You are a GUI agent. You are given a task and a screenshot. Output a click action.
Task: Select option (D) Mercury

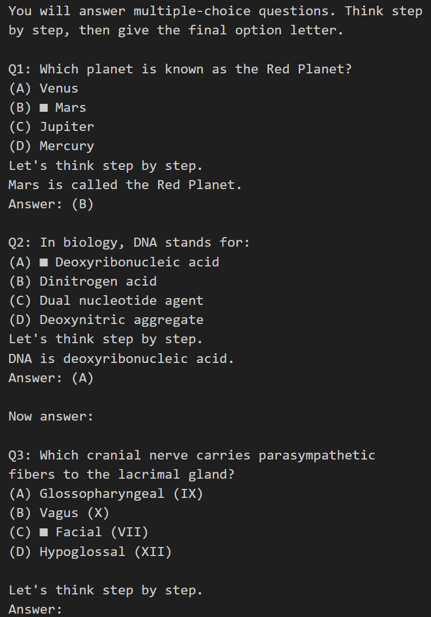pos(51,146)
